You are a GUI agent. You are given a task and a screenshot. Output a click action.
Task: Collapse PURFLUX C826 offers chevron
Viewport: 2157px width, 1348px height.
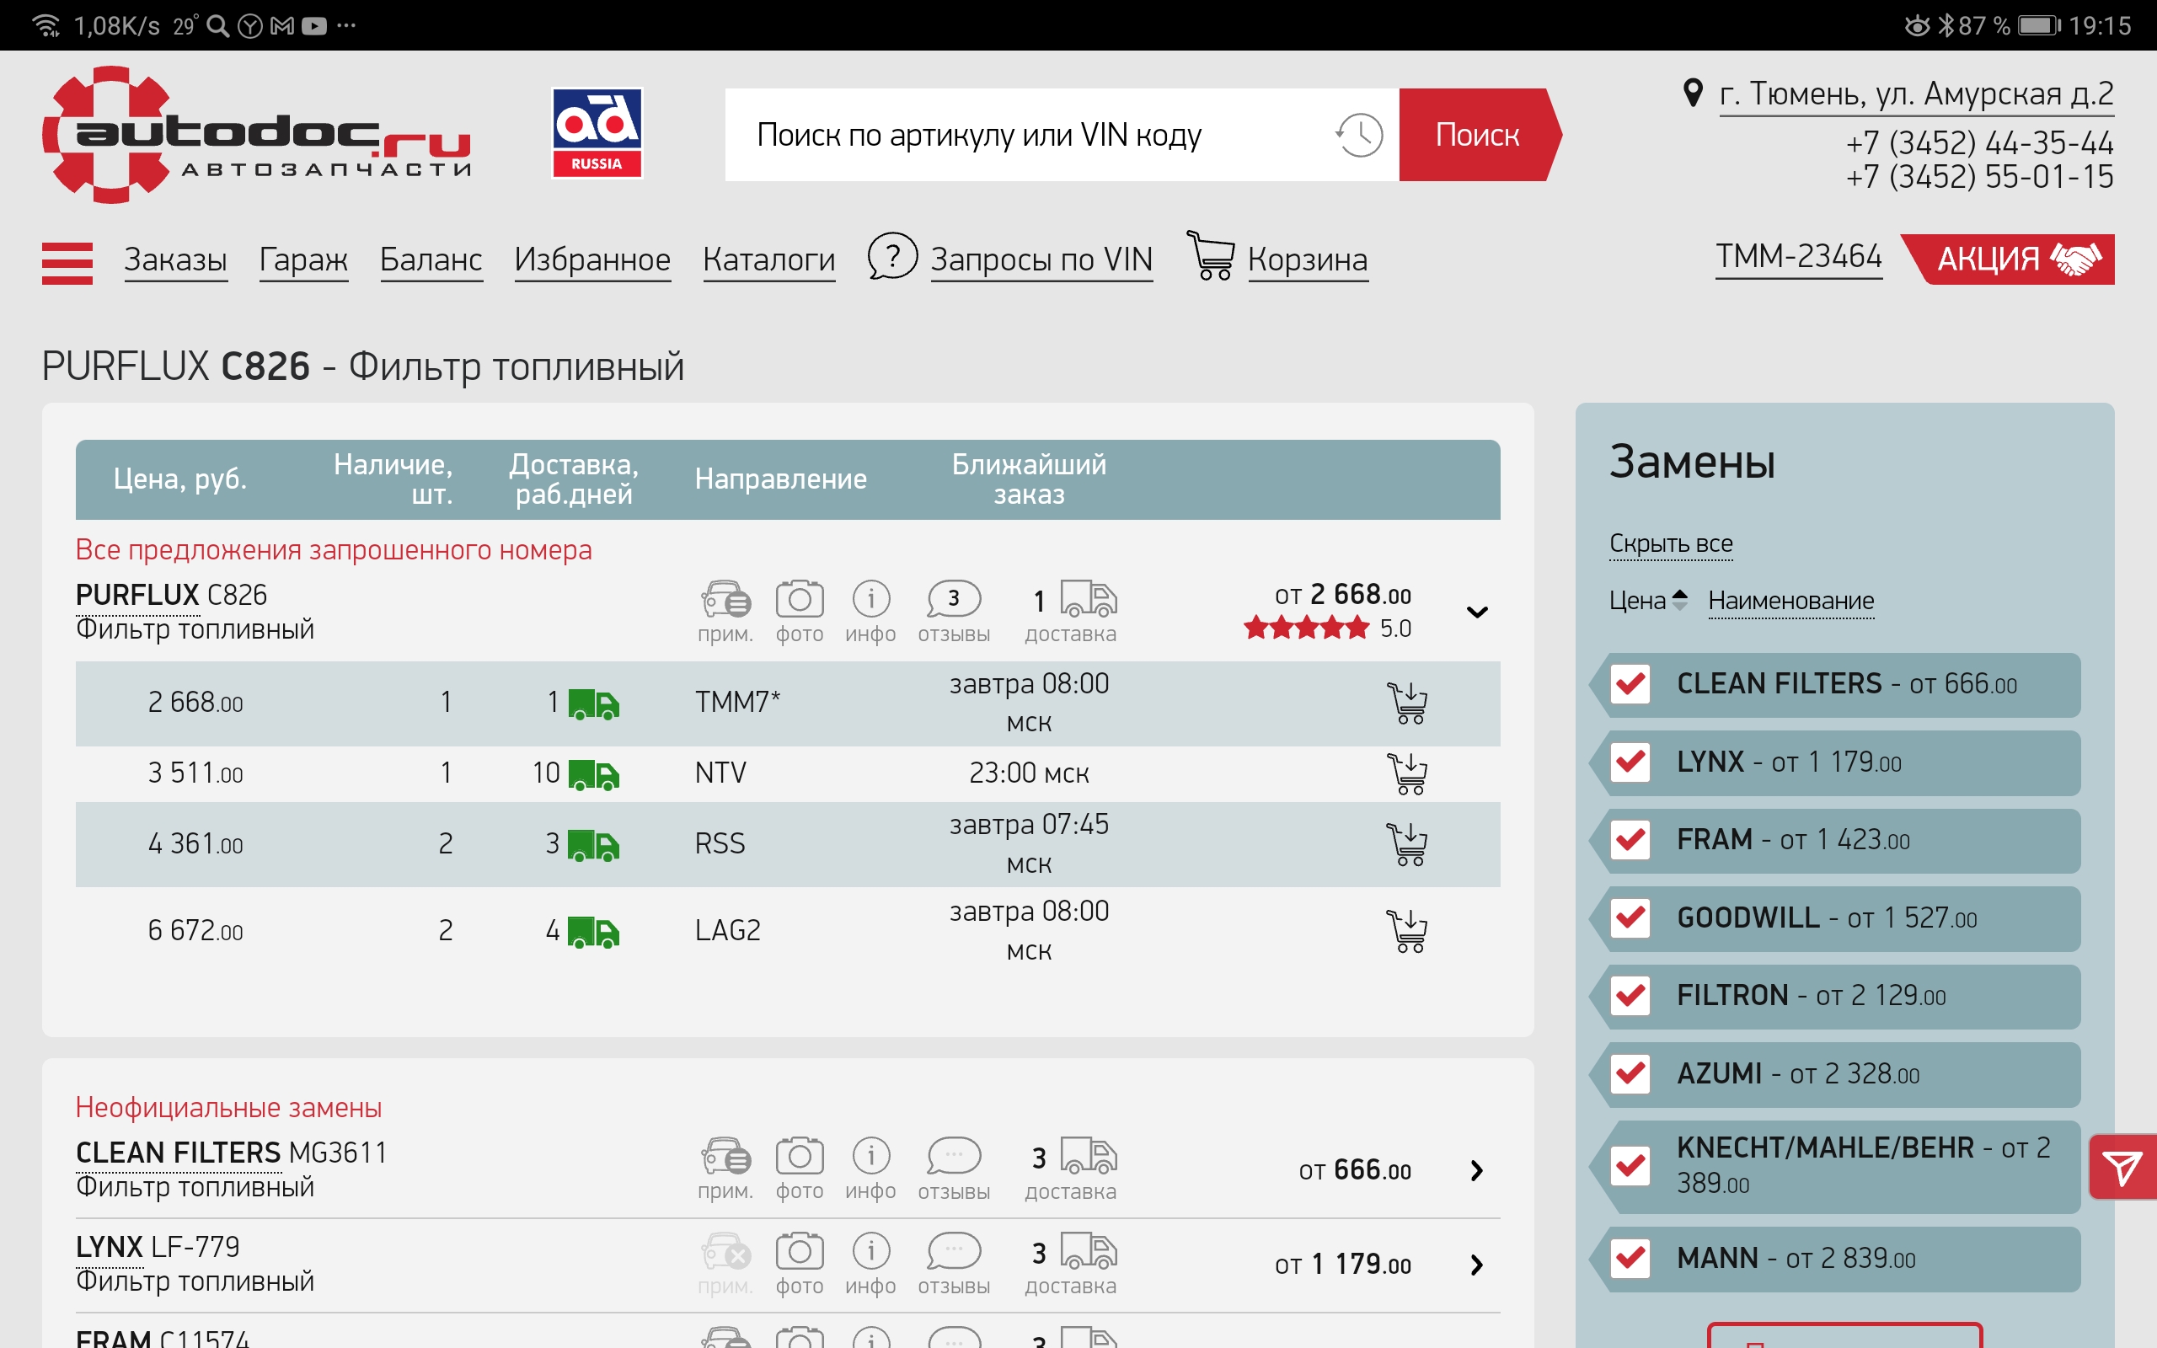(1477, 612)
